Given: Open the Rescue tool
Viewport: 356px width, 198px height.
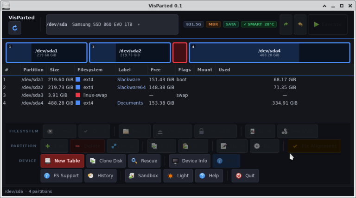Looking at the screenshot, I should [144, 161].
